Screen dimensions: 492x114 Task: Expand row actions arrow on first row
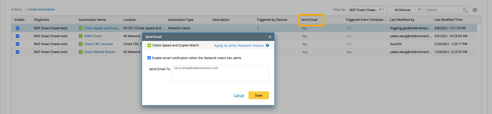click(x=473, y=28)
